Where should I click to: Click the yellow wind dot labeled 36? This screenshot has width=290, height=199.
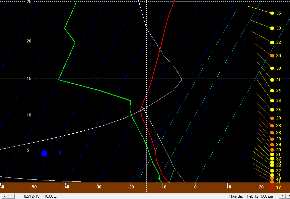click(x=272, y=100)
